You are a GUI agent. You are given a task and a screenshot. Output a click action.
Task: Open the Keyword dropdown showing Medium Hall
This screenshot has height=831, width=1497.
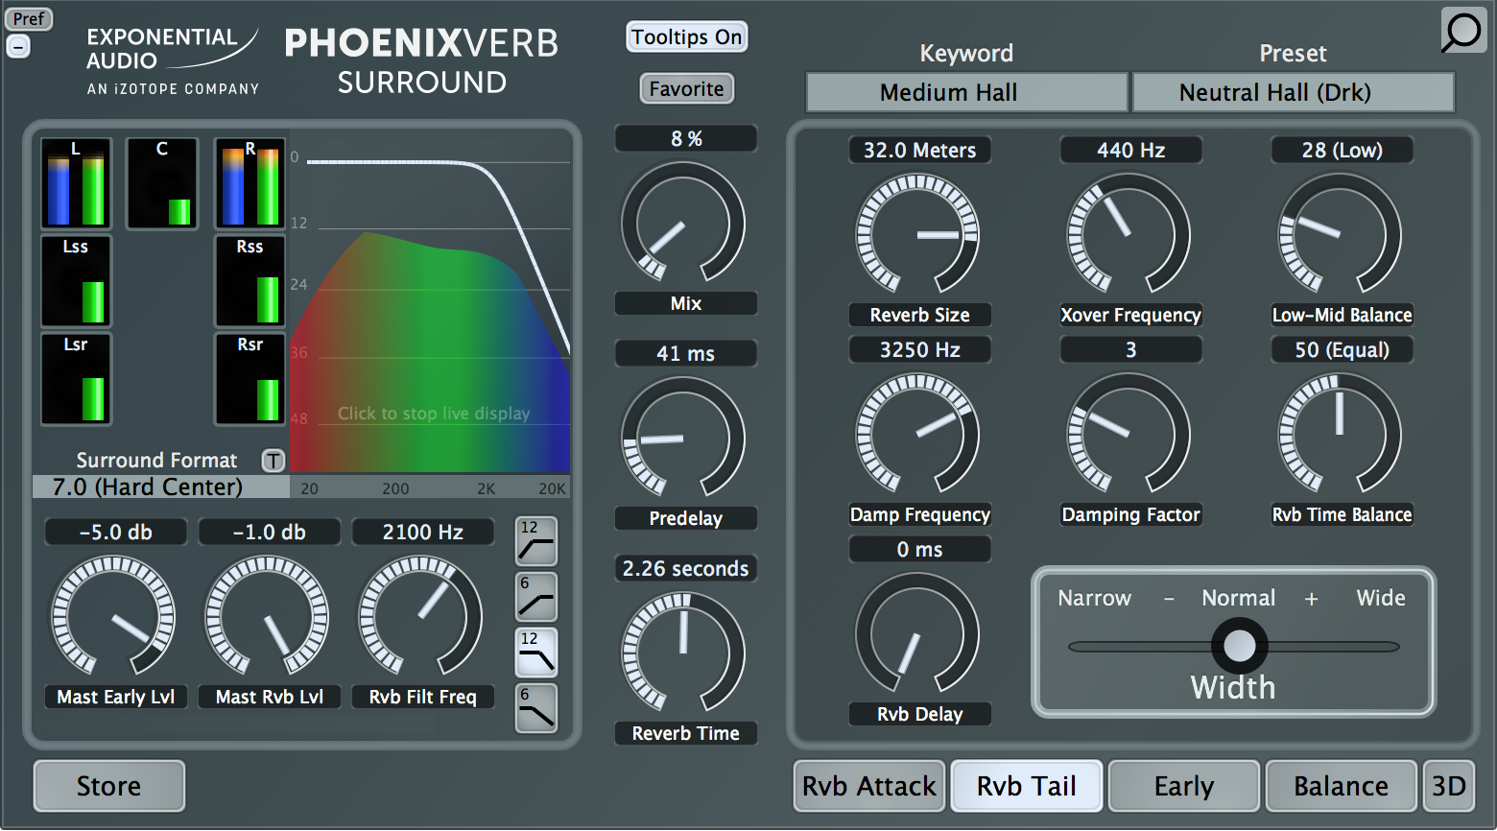(x=966, y=93)
